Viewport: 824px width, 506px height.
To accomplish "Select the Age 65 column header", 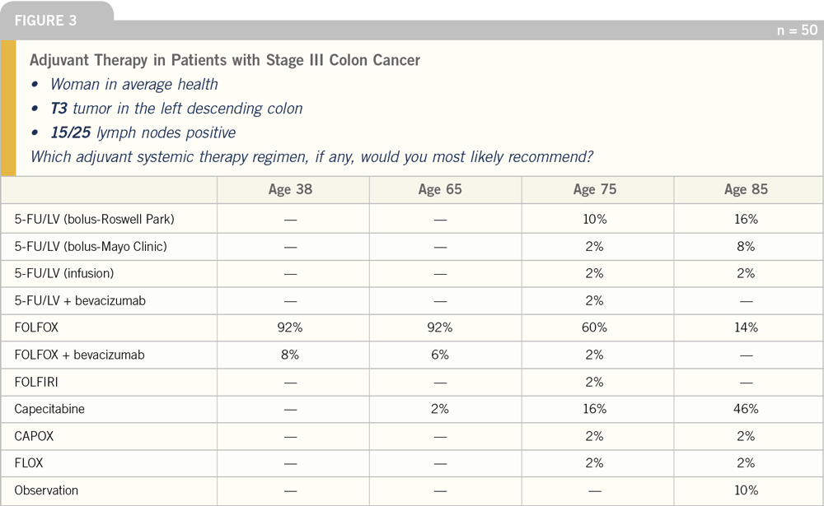I will [x=440, y=189].
